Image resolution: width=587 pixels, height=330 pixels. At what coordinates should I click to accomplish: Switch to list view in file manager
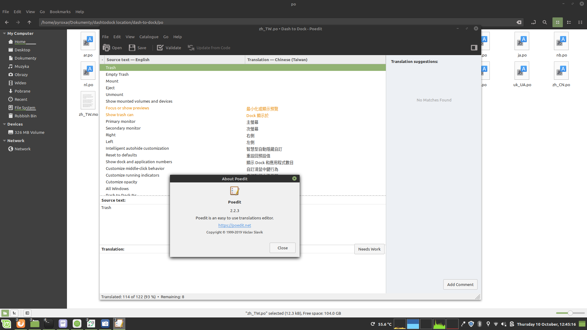click(x=569, y=22)
